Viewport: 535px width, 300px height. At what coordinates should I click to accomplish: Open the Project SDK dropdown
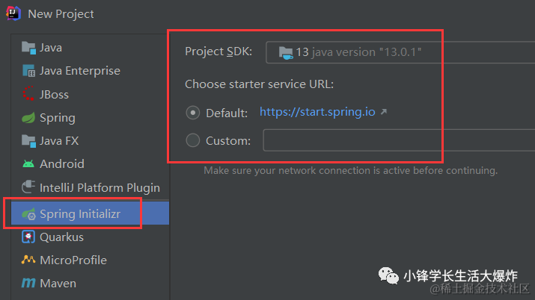pos(400,52)
